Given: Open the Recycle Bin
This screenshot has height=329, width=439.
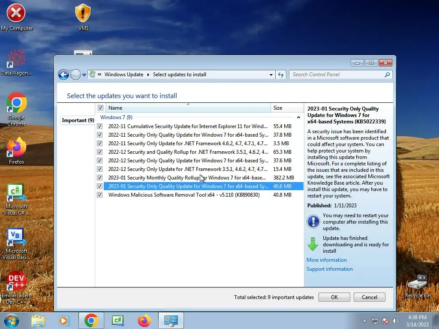Looking at the screenshot, I should (418, 286).
